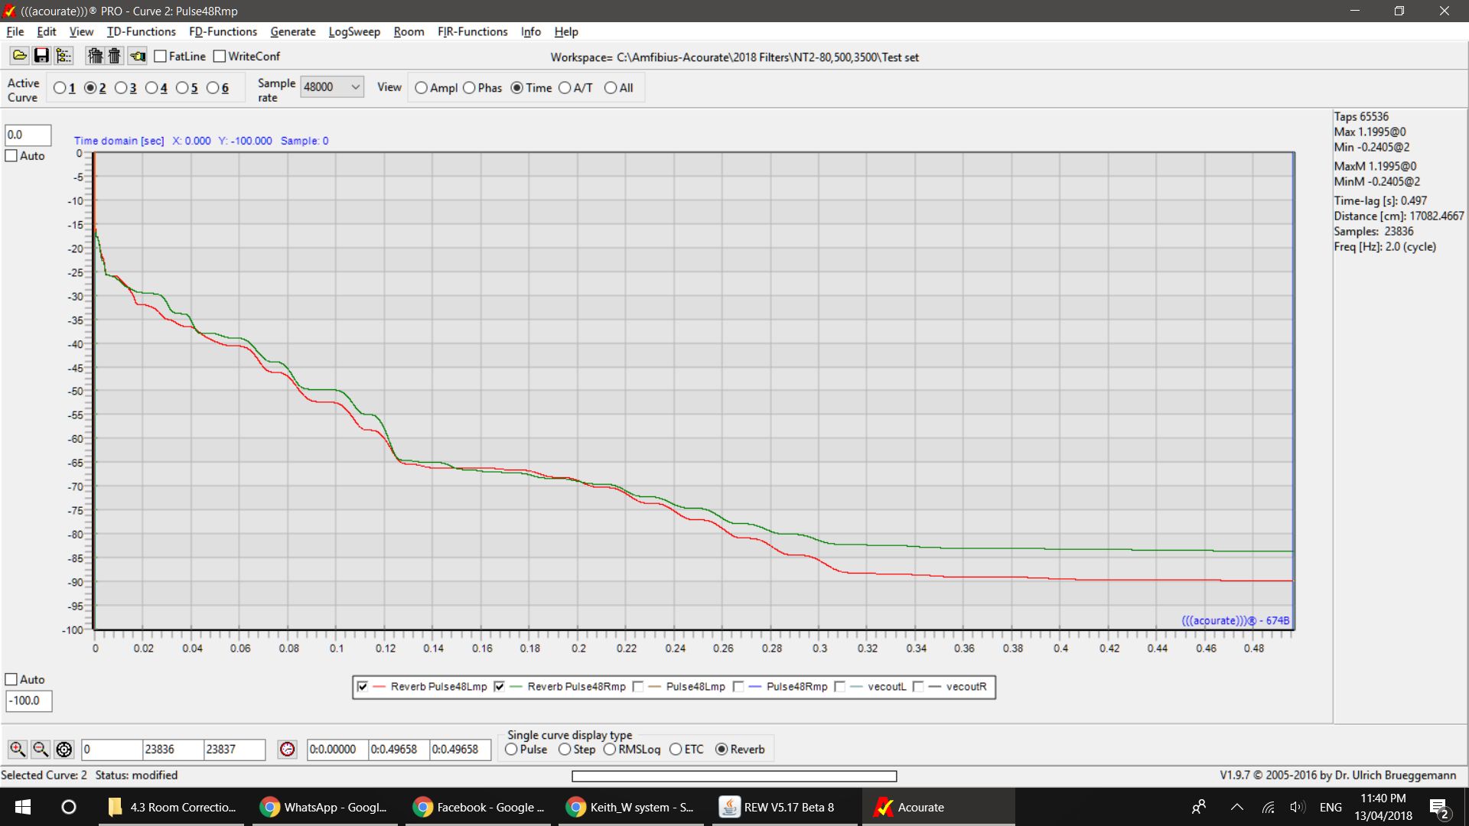Open the FIR-Functions menu
The image size is (1469, 826).
tap(472, 31)
